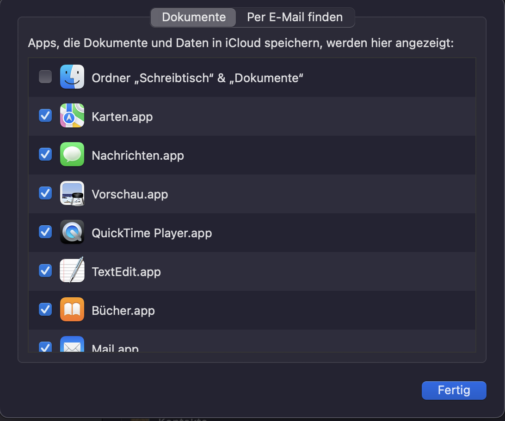505x421 pixels.
Task: Disable the Vorschau.app checkbox
Action: coord(45,193)
